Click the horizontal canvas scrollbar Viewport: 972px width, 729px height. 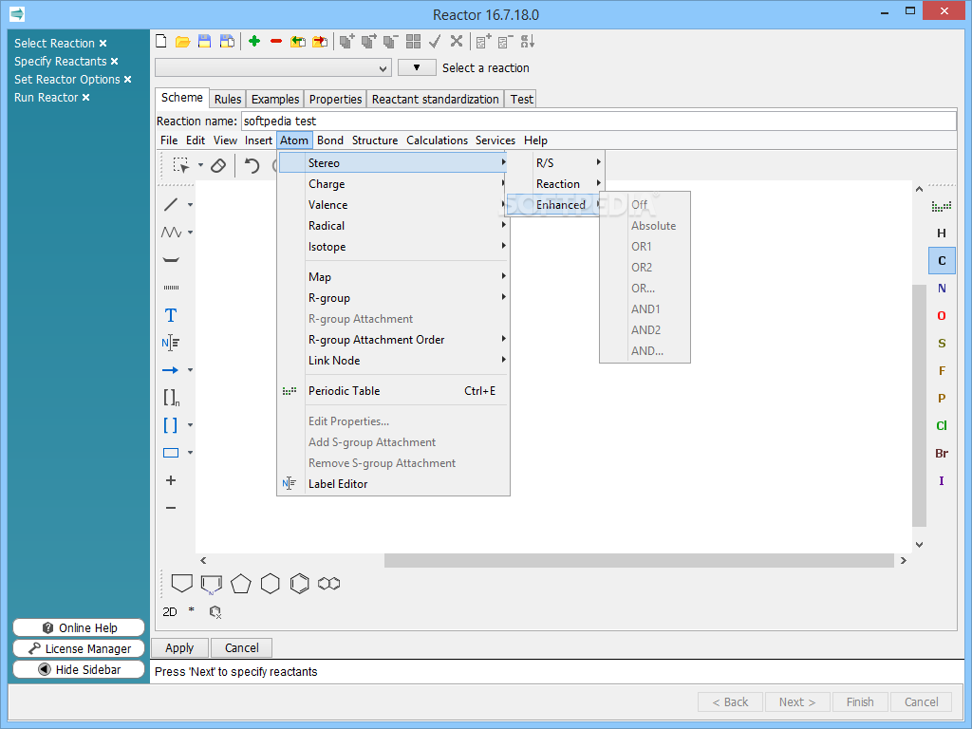pyautogui.click(x=639, y=560)
